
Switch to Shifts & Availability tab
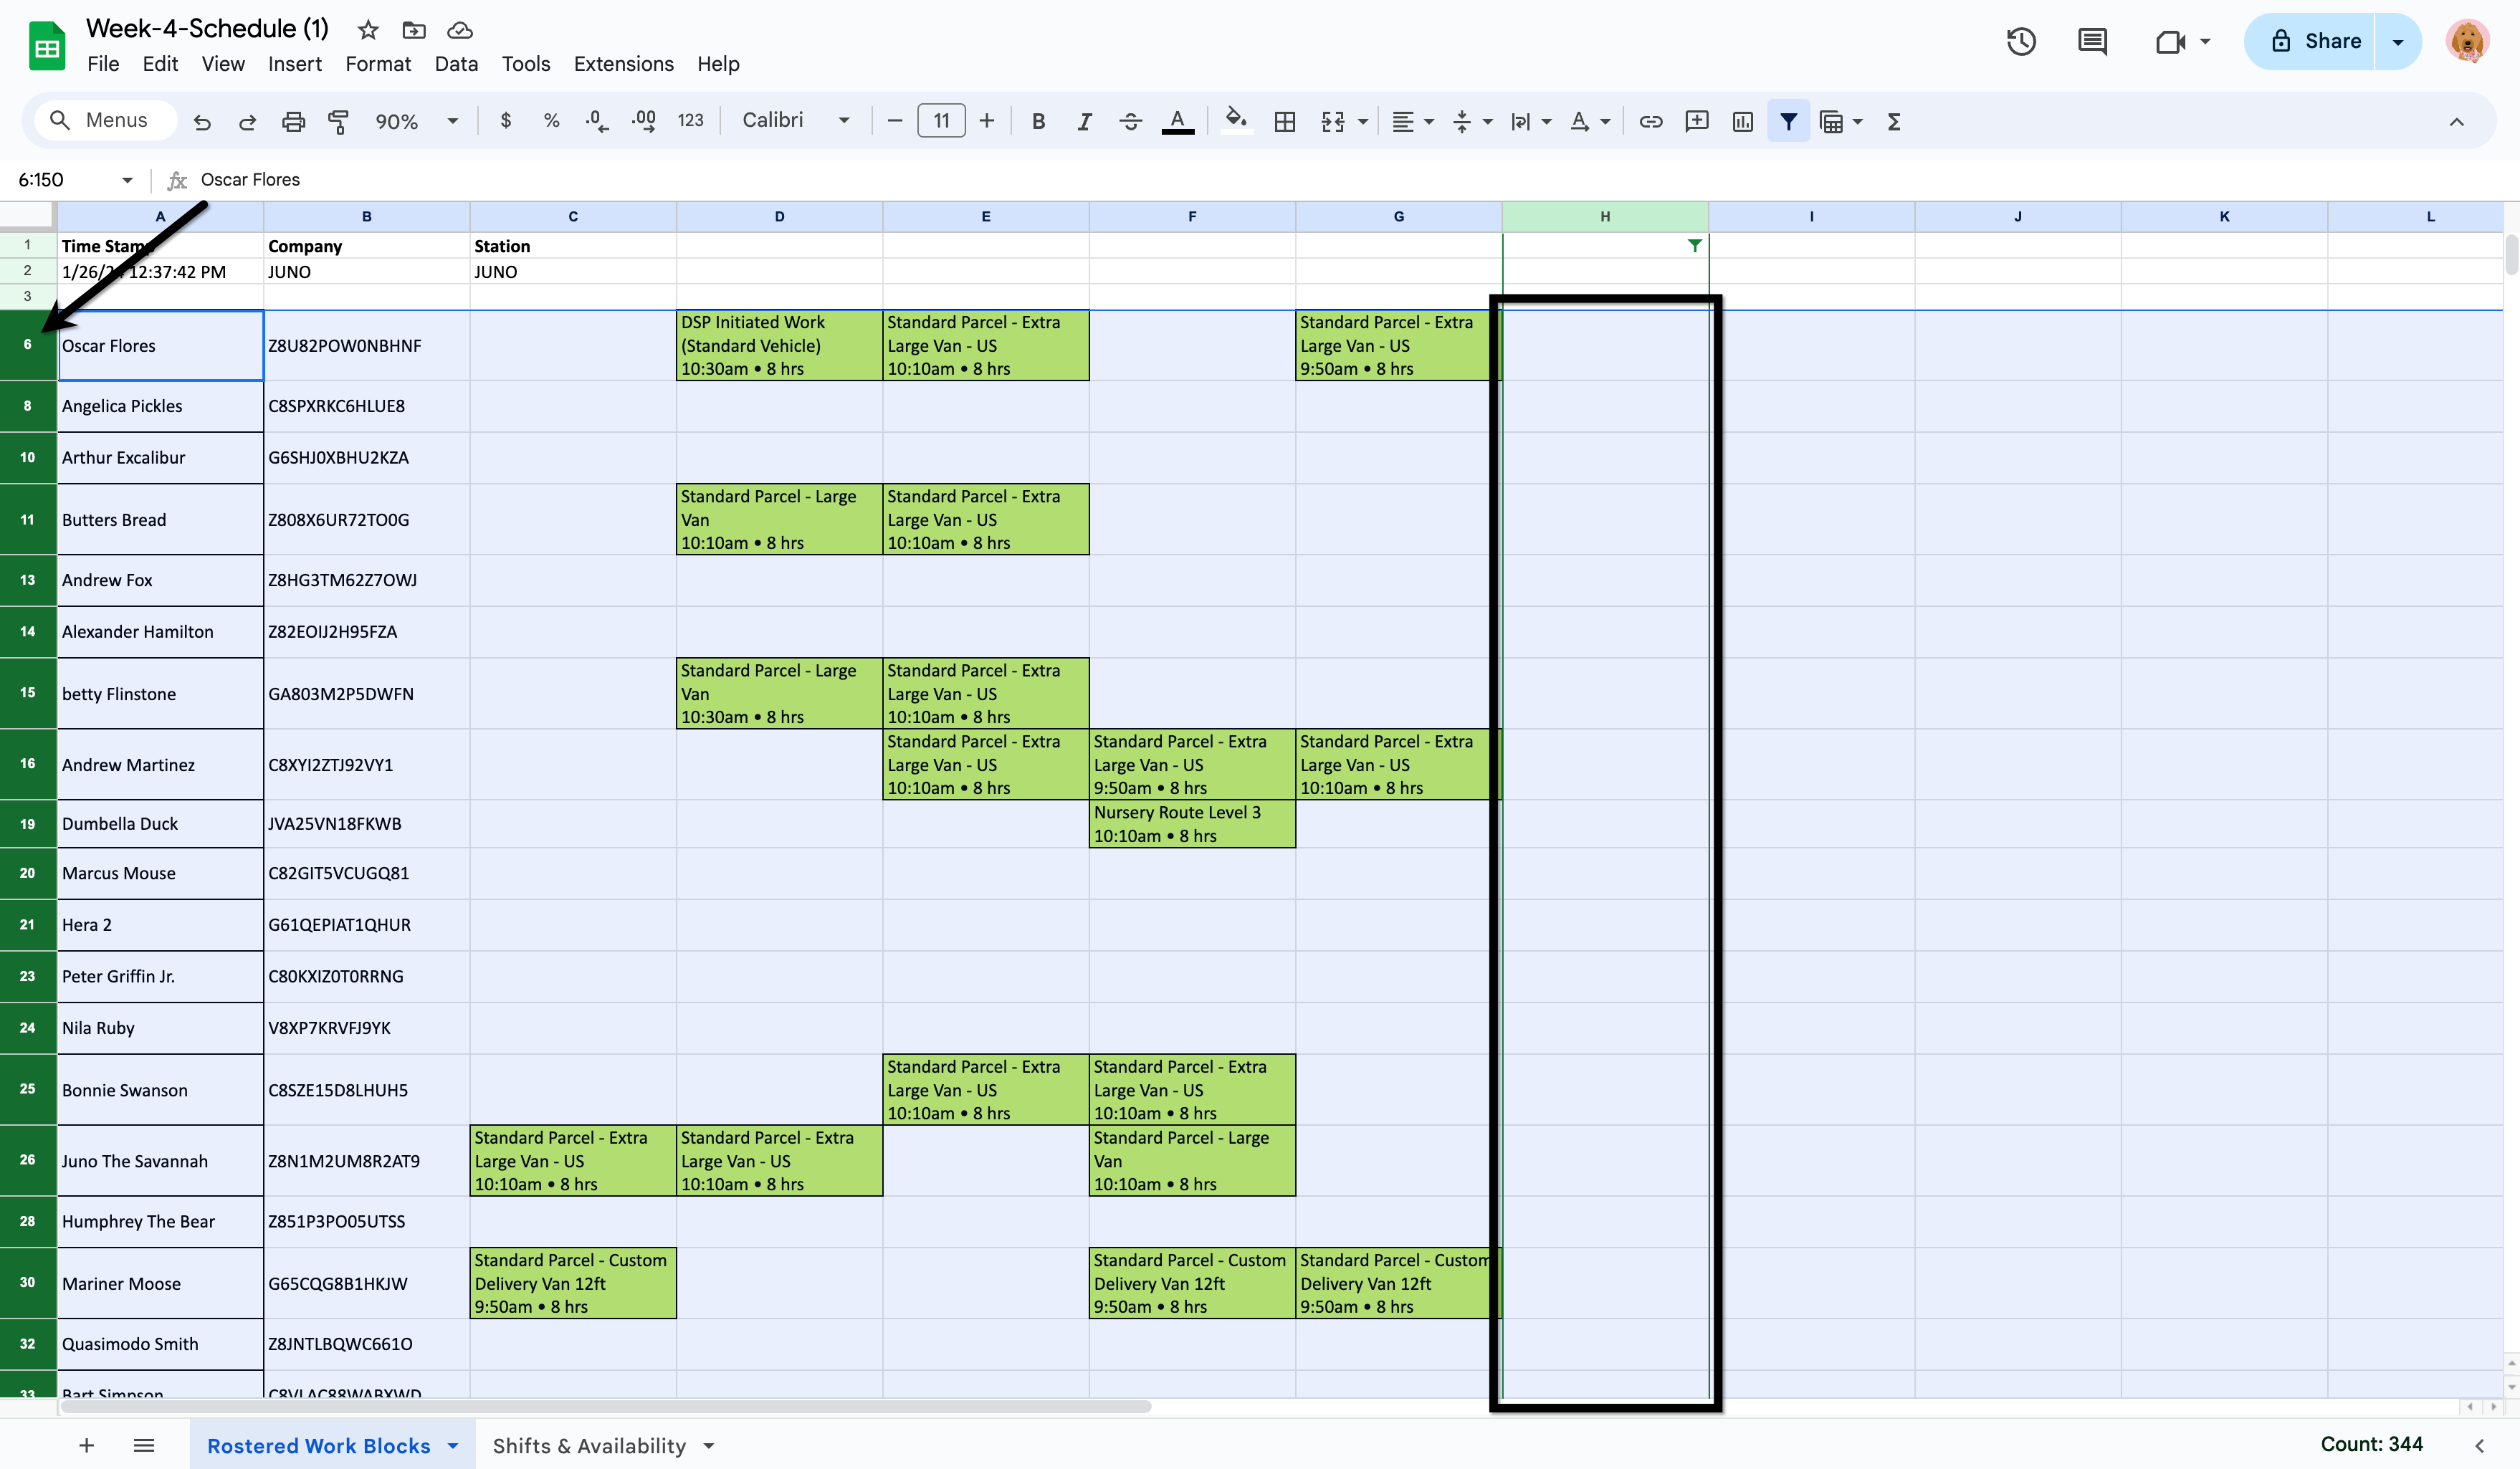click(589, 1445)
